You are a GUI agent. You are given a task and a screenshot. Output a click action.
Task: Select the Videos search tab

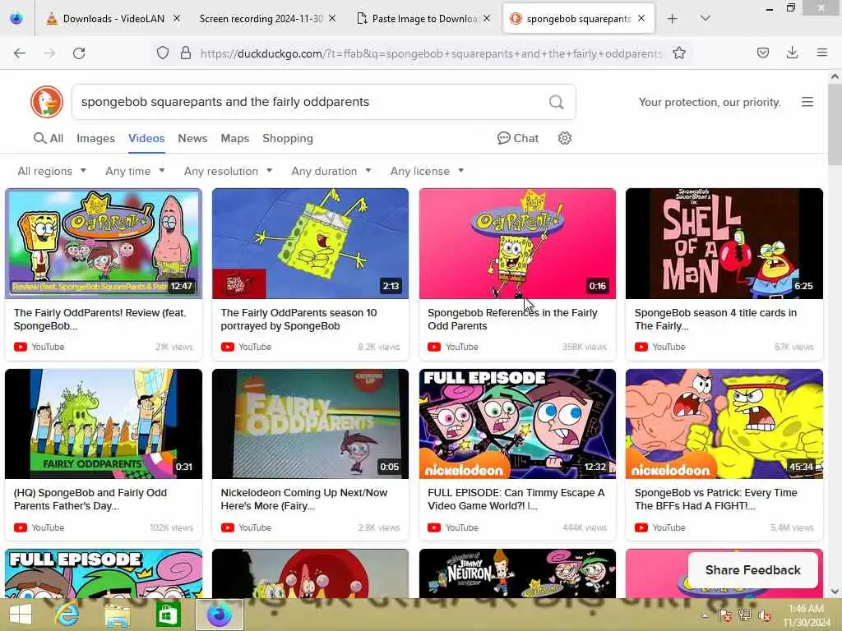[x=146, y=138]
